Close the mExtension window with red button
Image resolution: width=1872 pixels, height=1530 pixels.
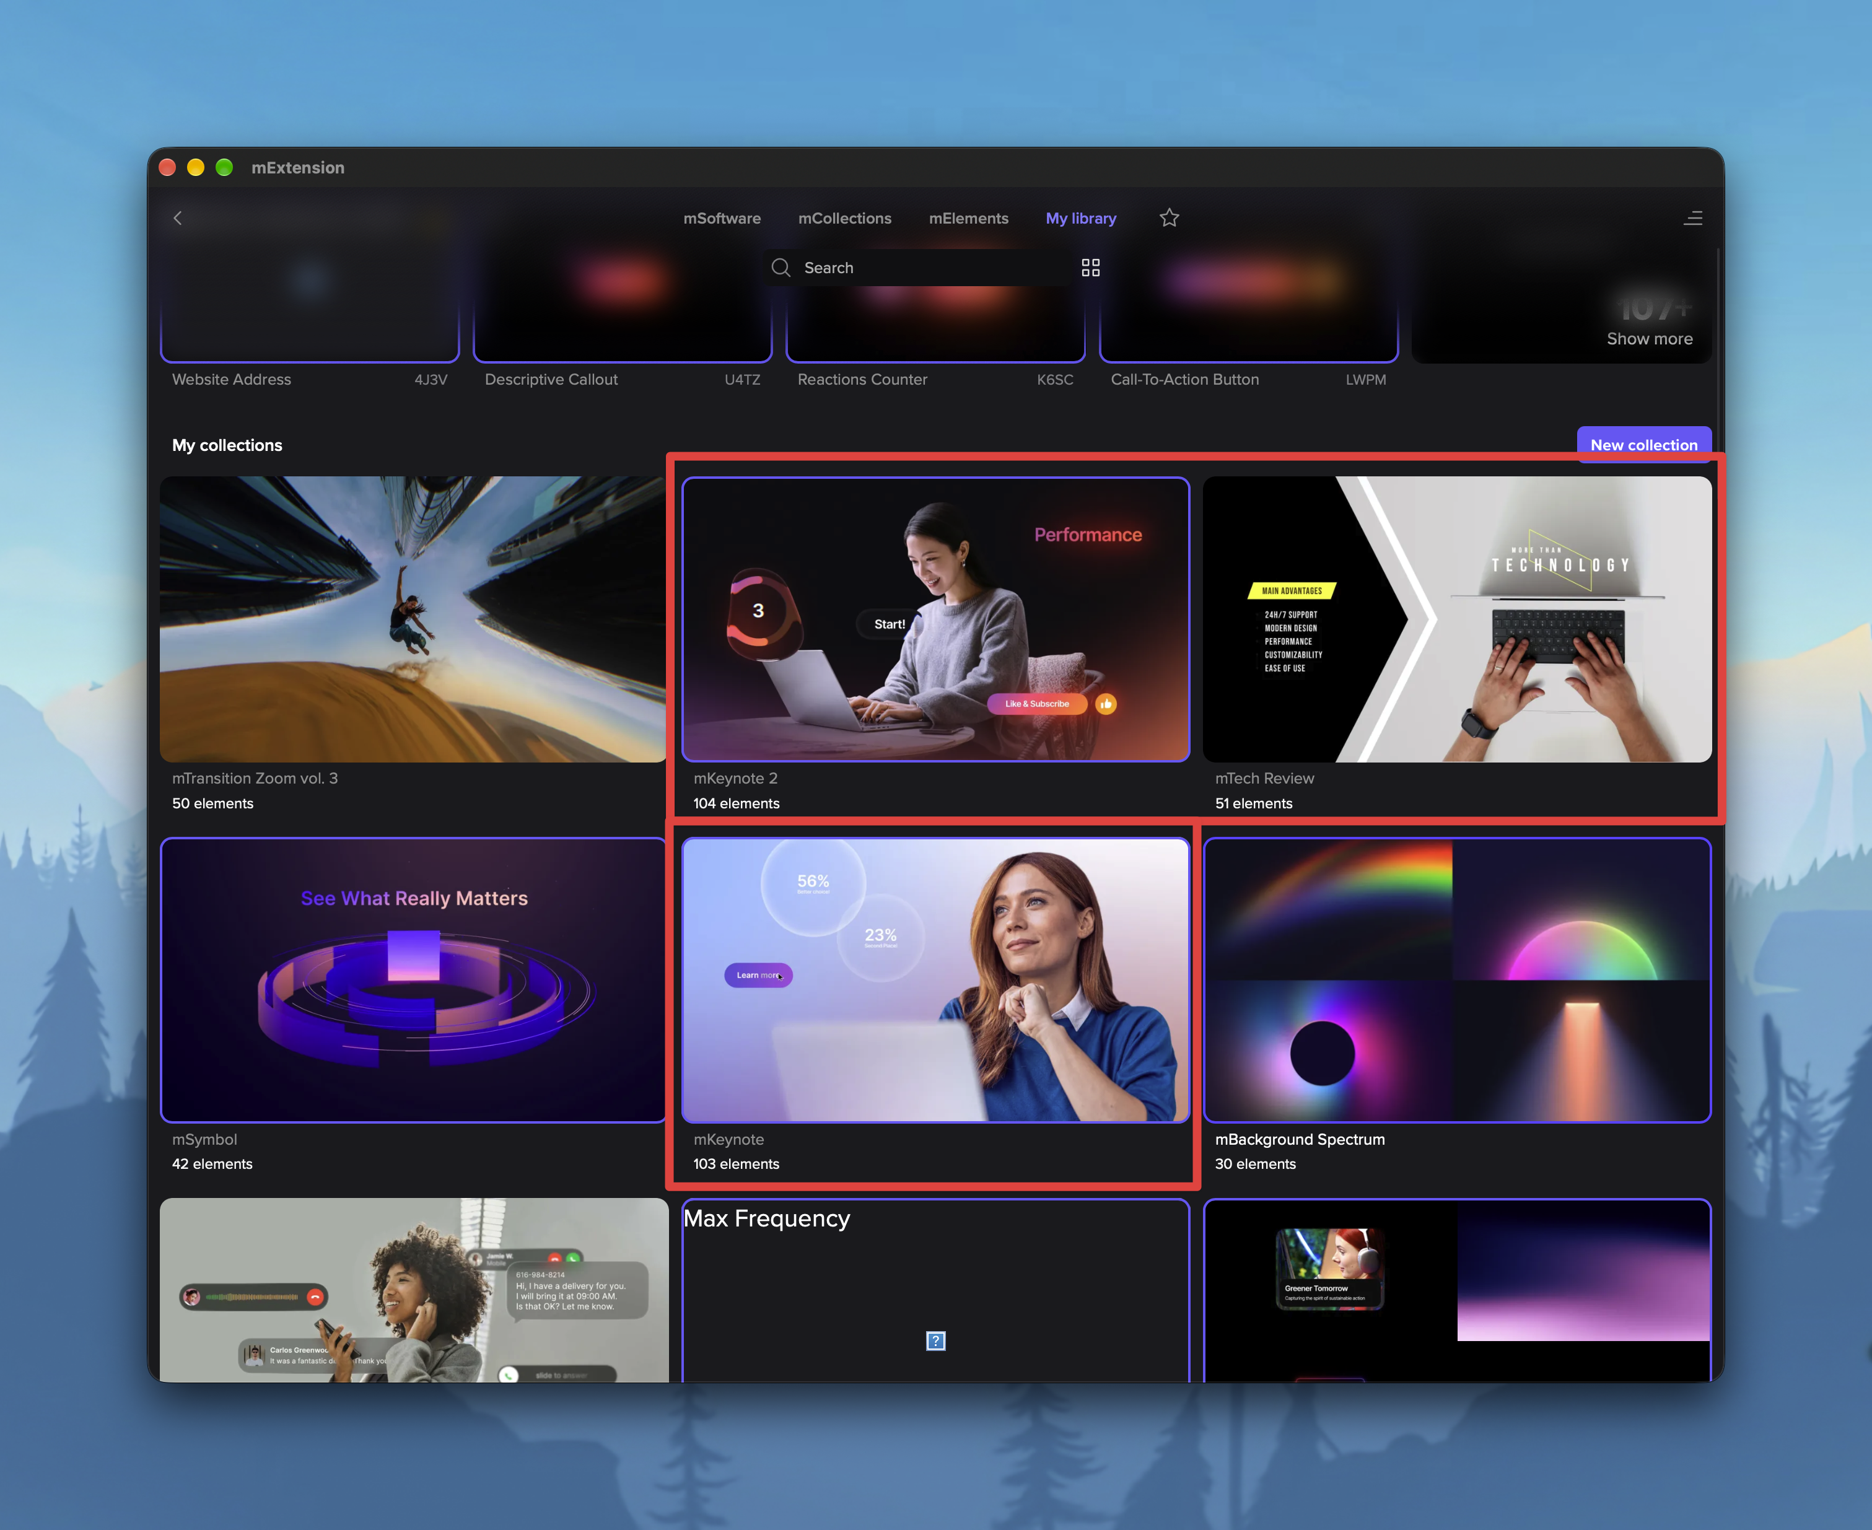click(x=167, y=167)
